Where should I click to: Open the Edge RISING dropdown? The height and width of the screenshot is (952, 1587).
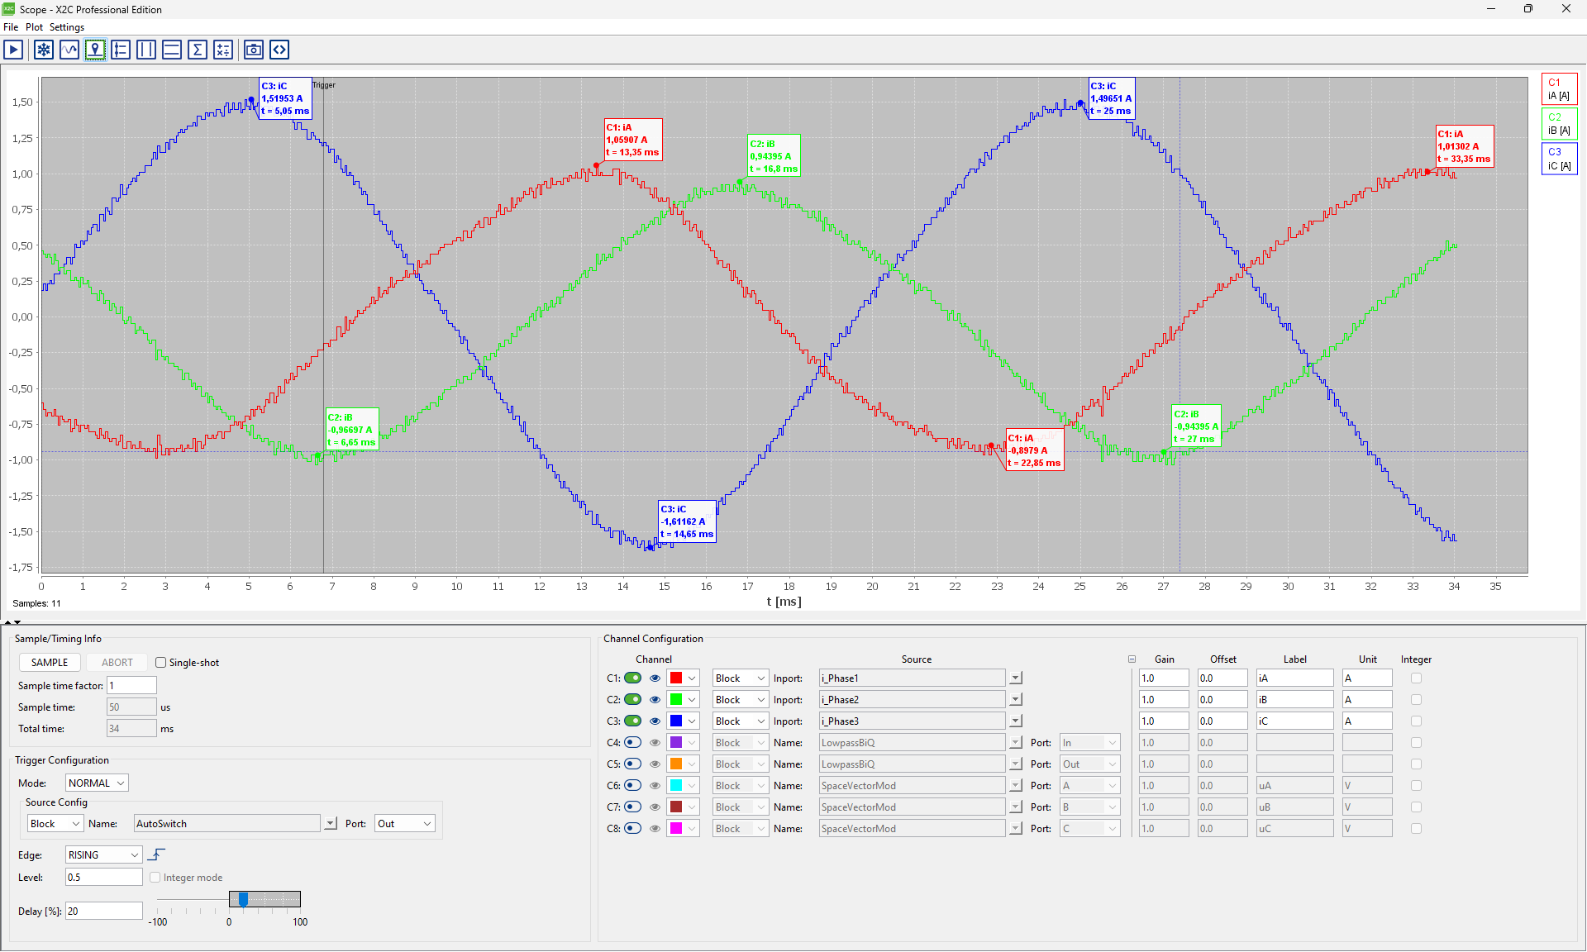click(103, 854)
